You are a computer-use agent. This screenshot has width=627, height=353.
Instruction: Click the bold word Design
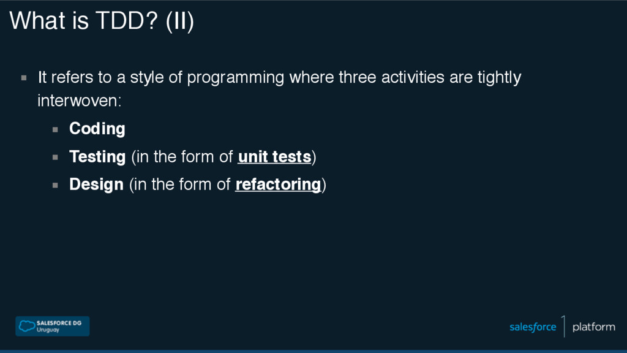96,184
